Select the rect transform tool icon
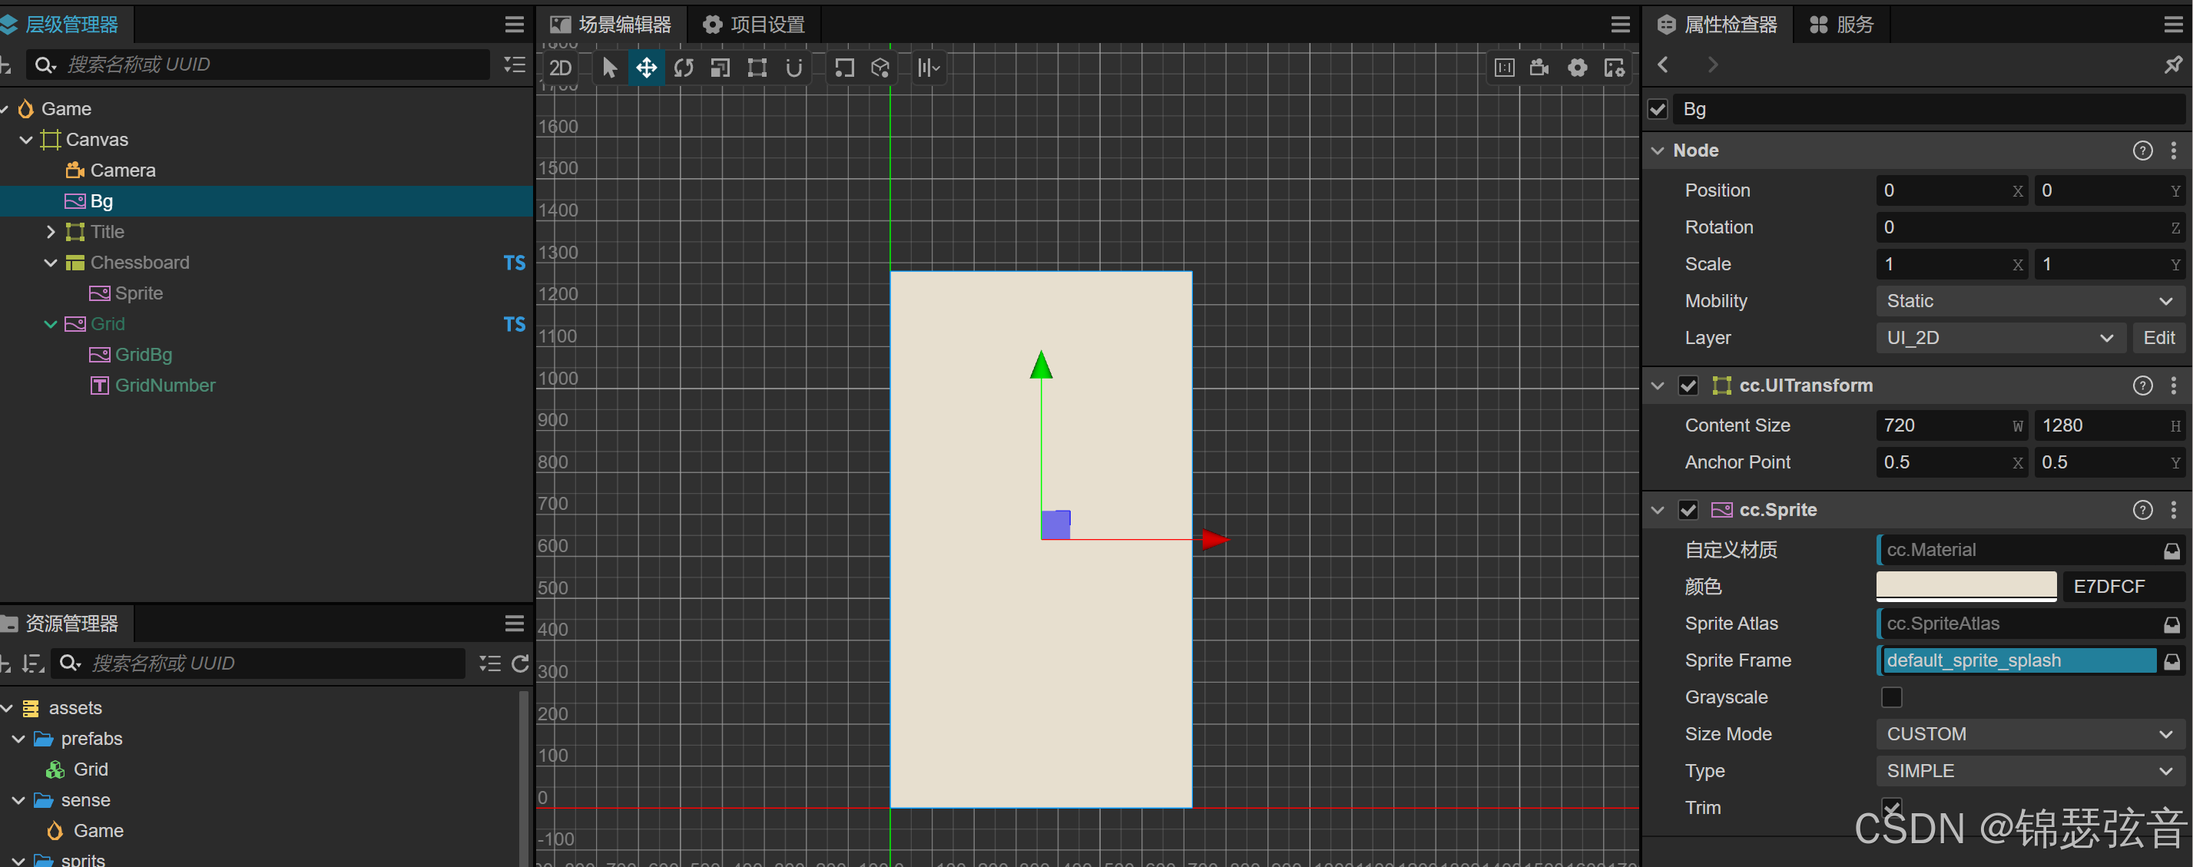The height and width of the screenshot is (867, 2193). (x=757, y=68)
